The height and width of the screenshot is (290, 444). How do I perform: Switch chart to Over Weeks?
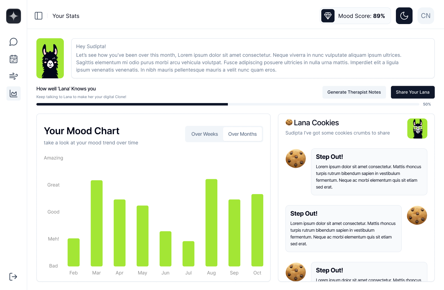[x=204, y=134]
